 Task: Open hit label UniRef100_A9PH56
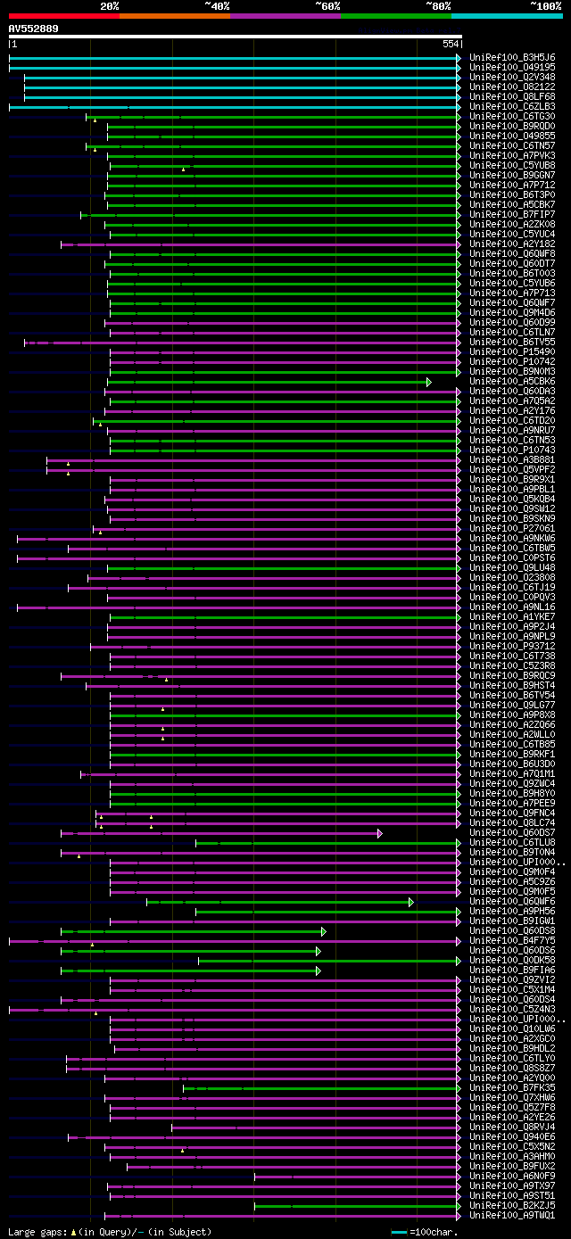[512, 912]
